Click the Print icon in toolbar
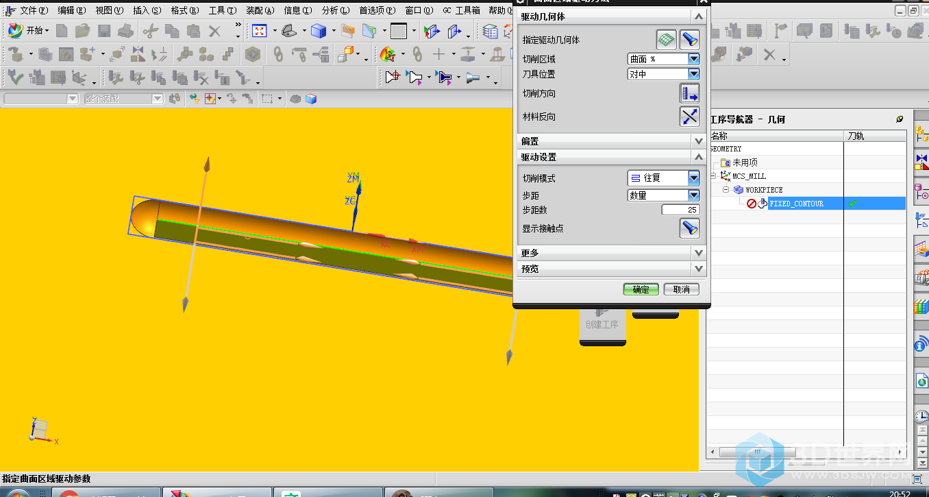Viewport: 929px width, 497px height. pos(125,31)
